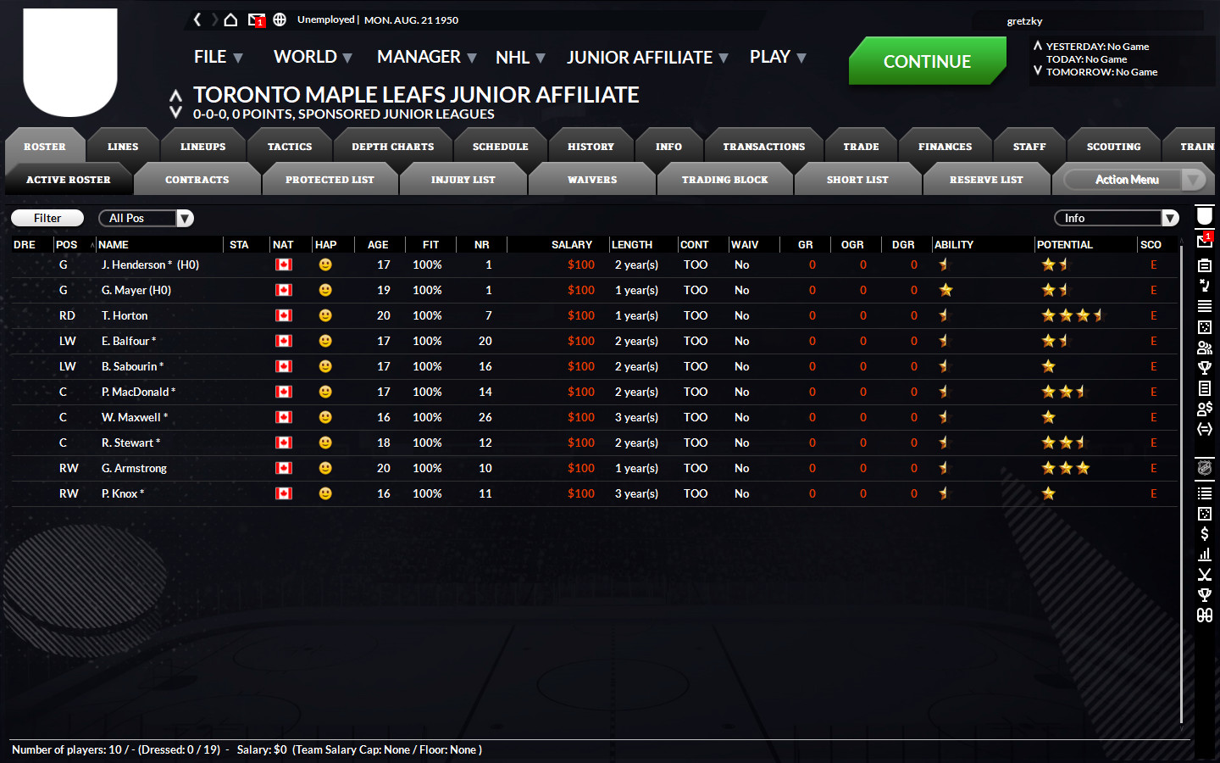
Task: Expand the Action Menu dropdown
Action: pos(1134,180)
